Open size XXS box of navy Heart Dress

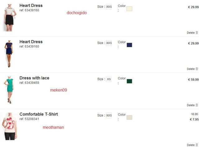coord(109,43)
